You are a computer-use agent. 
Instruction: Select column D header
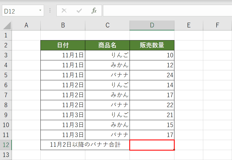(x=152, y=25)
